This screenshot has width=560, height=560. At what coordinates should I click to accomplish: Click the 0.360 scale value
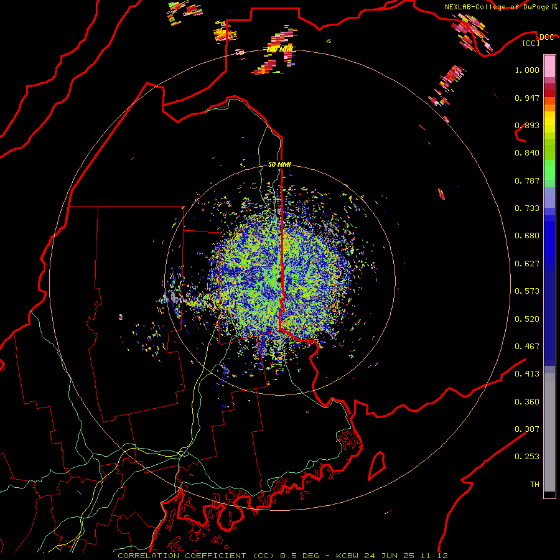tap(527, 402)
